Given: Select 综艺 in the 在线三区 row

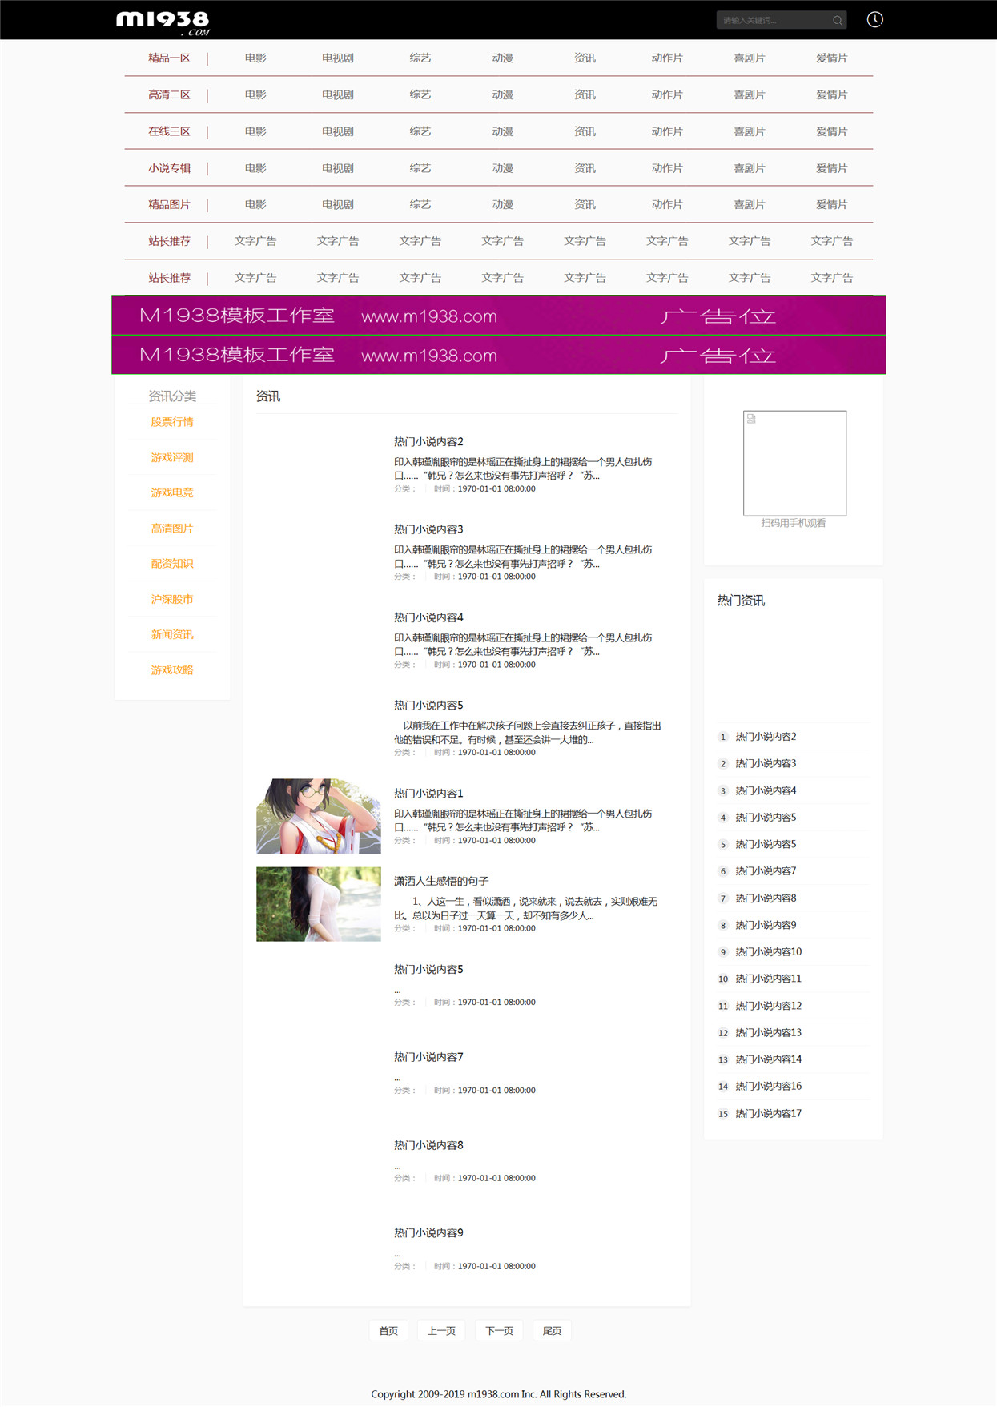Looking at the screenshot, I should tap(420, 131).
